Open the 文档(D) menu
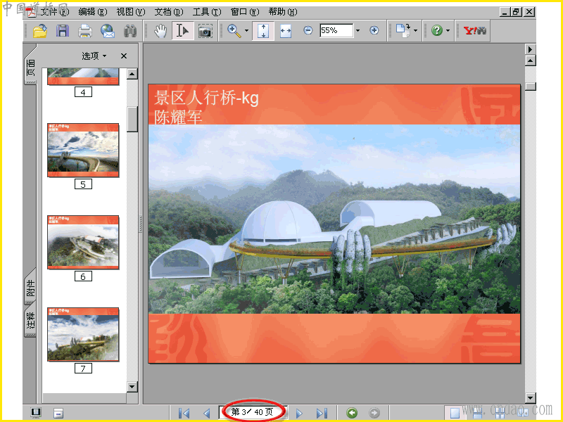 [x=169, y=12]
